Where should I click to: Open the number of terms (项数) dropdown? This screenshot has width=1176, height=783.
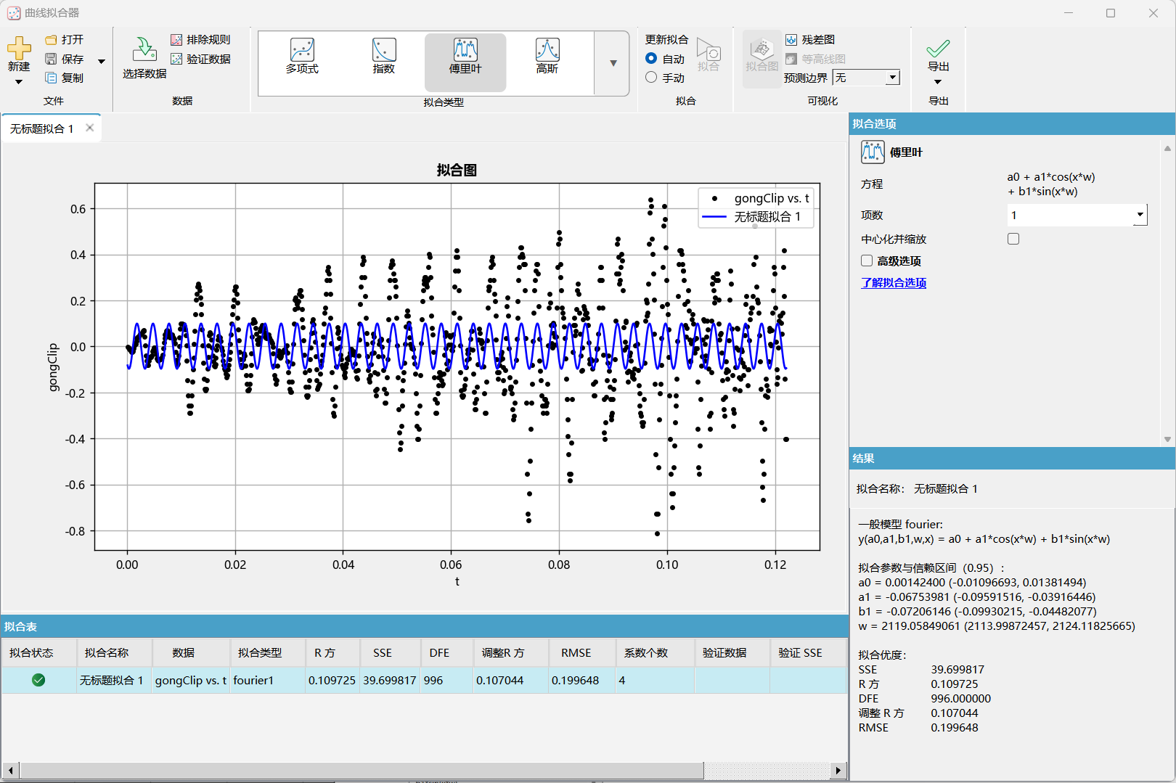point(1140,215)
